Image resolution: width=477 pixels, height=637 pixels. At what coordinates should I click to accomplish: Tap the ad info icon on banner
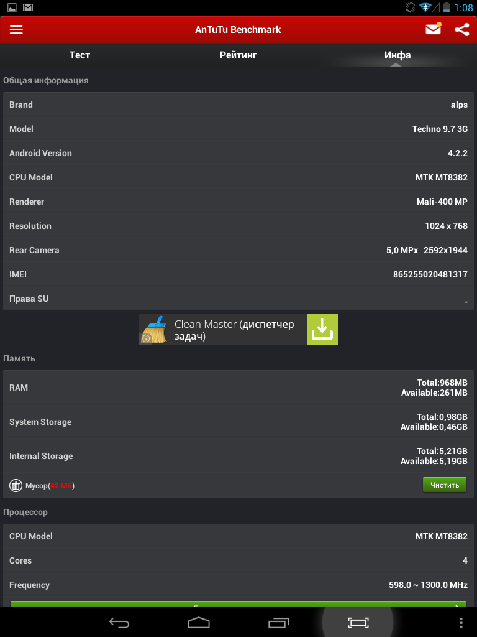146,338
